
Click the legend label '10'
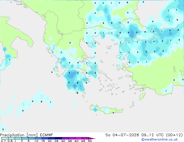pyautogui.click(x=36, y=141)
